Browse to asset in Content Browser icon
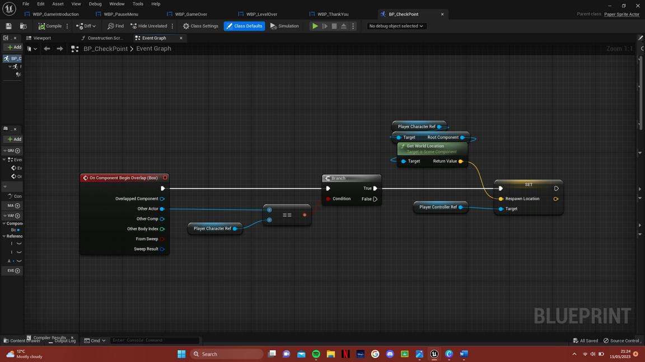 [x=24, y=26]
